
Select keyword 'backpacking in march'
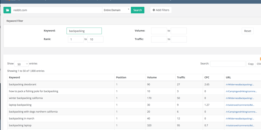[22, 118]
